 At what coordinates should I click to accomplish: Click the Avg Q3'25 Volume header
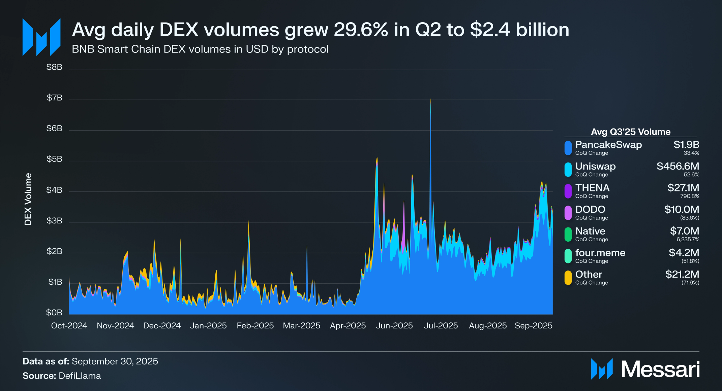pos(630,132)
